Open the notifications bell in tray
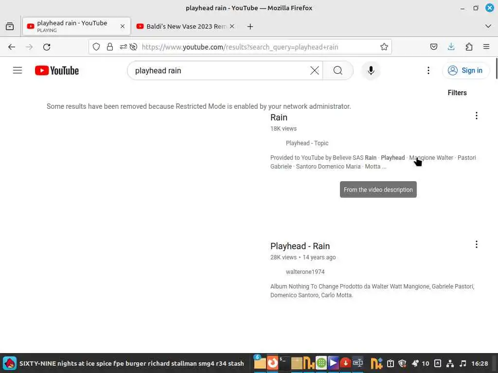 tap(415, 363)
